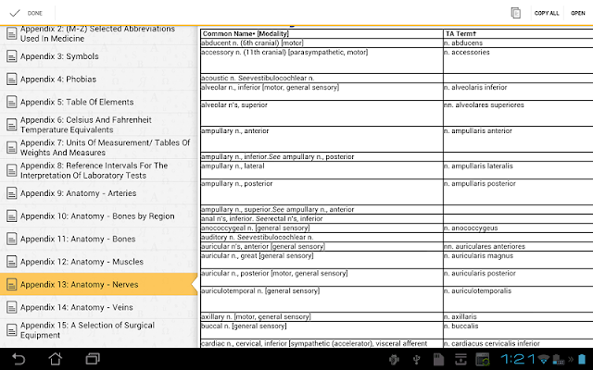Tap the Android debug icon in status bar

(394, 360)
